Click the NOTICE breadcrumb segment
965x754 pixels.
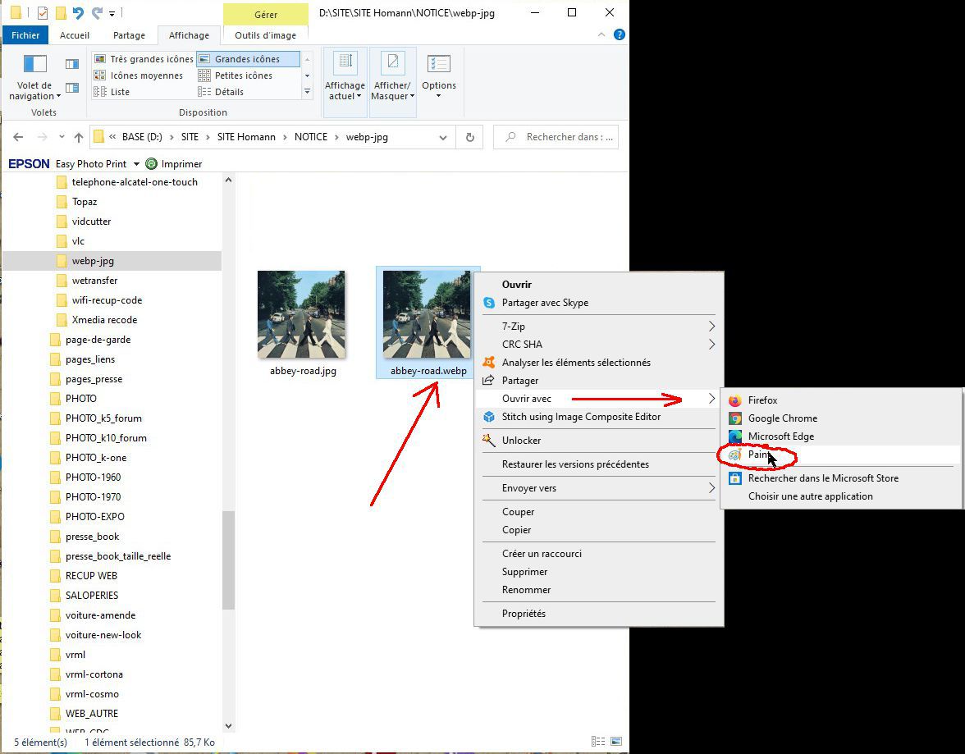[x=311, y=137]
